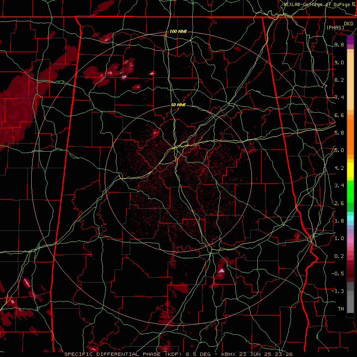The height and width of the screenshot is (357, 357).
Task: Select the cyan band of the color bar
Action: (x=350, y=218)
